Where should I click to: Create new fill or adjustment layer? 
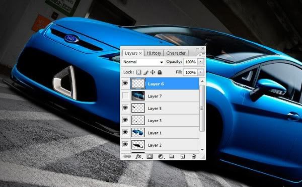click(161, 156)
